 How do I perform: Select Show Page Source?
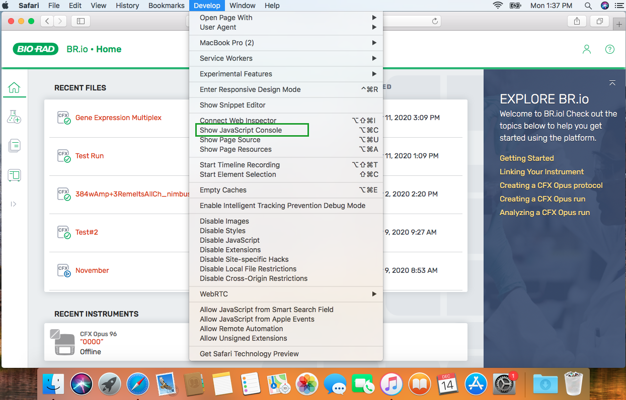pyautogui.click(x=286, y=140)
